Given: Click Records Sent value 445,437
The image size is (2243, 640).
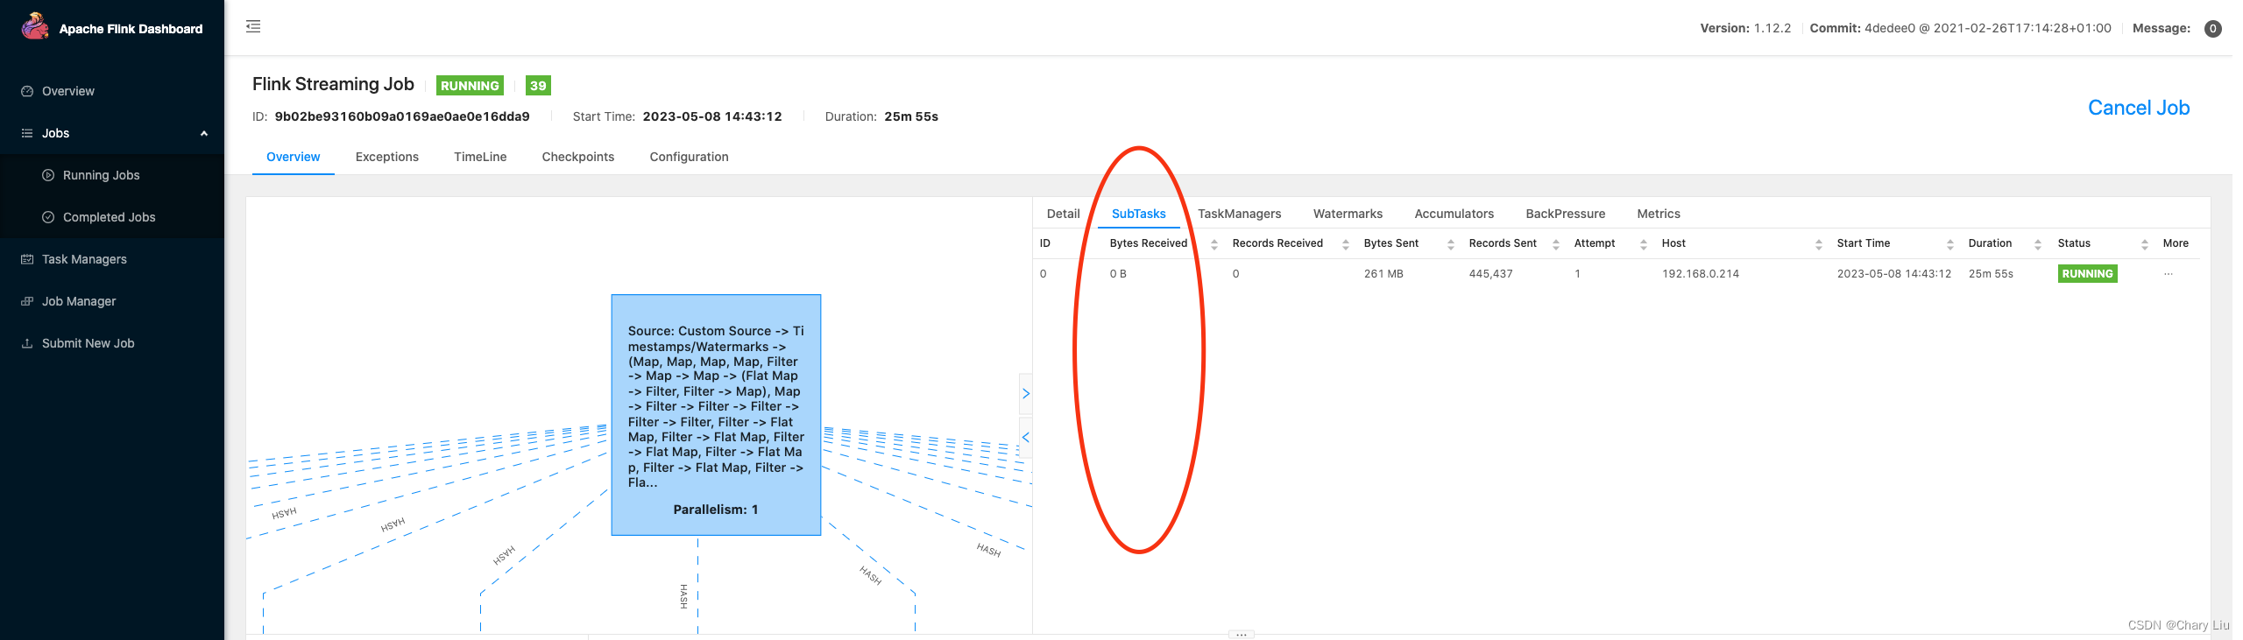Looking at the screenshot, I should 1491,274.
